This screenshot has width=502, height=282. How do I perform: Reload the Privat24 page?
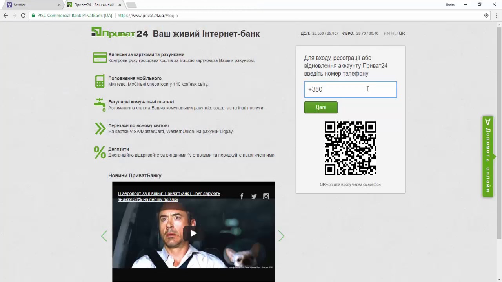coord(23,15)
